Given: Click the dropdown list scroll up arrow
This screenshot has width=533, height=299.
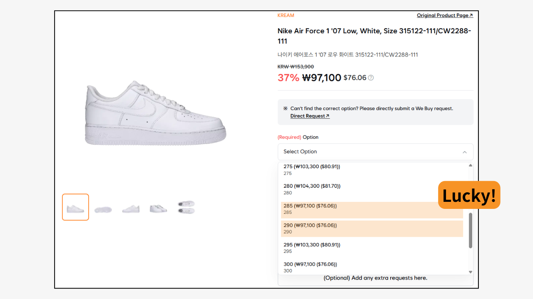Looking at the screenshot, I should [471, 165].
